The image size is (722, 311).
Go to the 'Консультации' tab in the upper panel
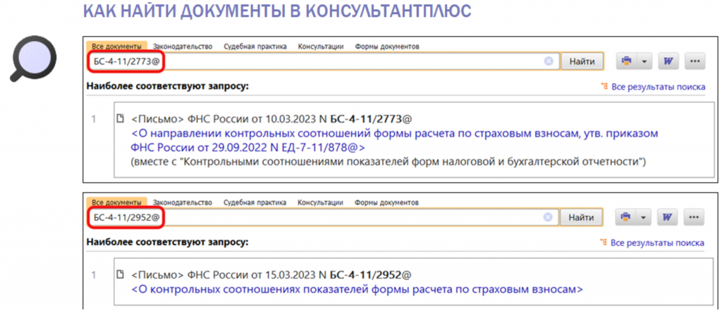tap(321, 47)
